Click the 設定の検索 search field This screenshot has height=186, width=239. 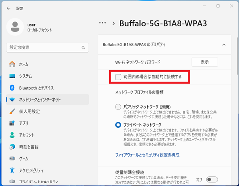(x=47, y=47)
